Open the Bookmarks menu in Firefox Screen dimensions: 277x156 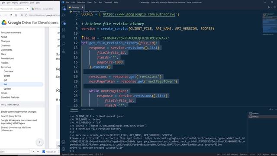24,3
